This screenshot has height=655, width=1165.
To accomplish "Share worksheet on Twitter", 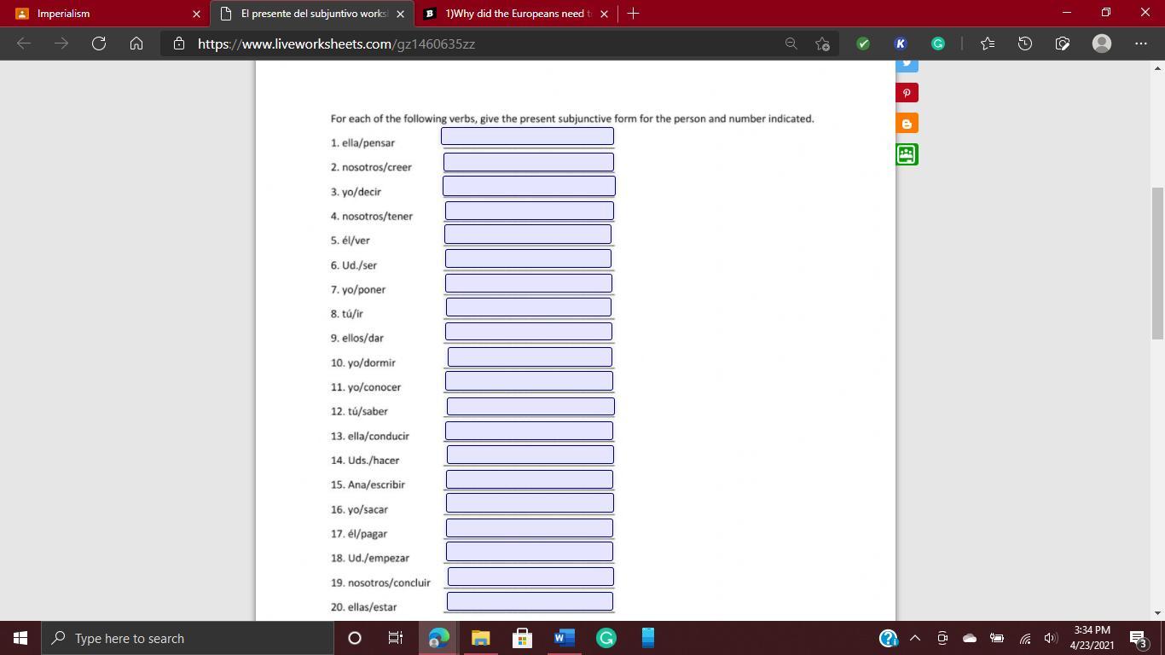I will tap(907, 64).
